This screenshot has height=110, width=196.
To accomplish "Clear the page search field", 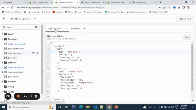I will (x=36, y=27).
